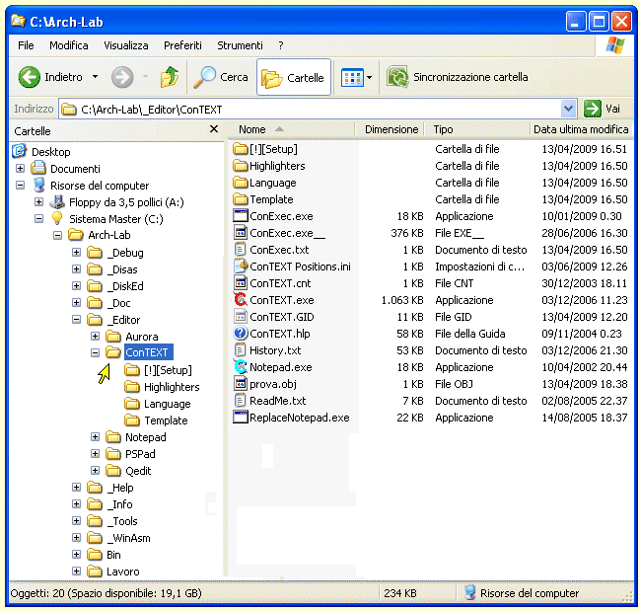The height and width of the screenshot is (611, 640).
Task: Select the ReadMe.txt document icon
Action: [x=241, y=400]
